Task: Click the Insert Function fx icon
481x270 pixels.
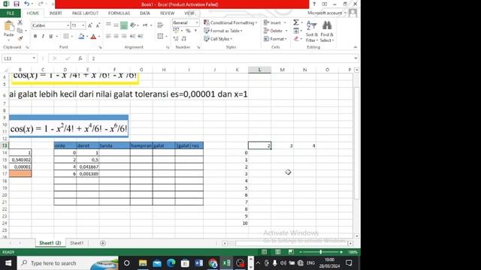Action: 80,58
